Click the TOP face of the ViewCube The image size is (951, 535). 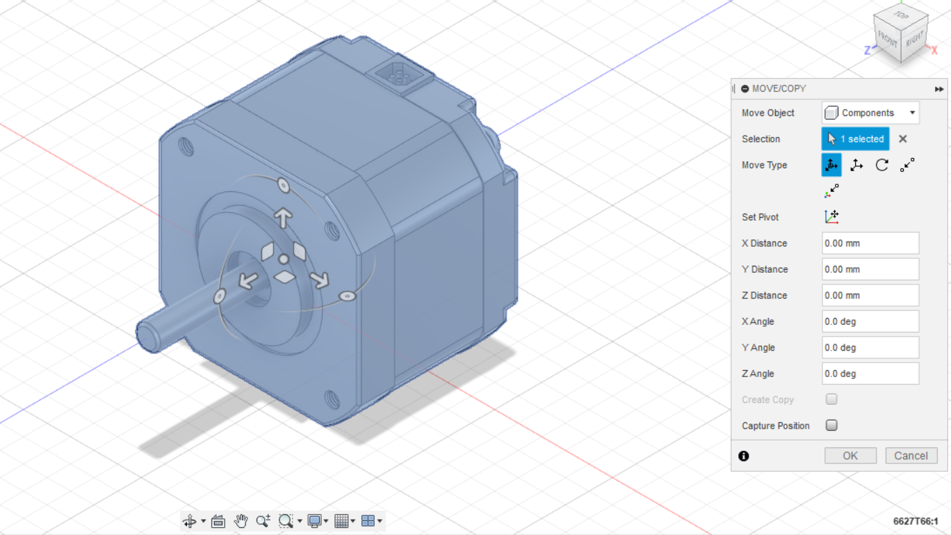901,15
